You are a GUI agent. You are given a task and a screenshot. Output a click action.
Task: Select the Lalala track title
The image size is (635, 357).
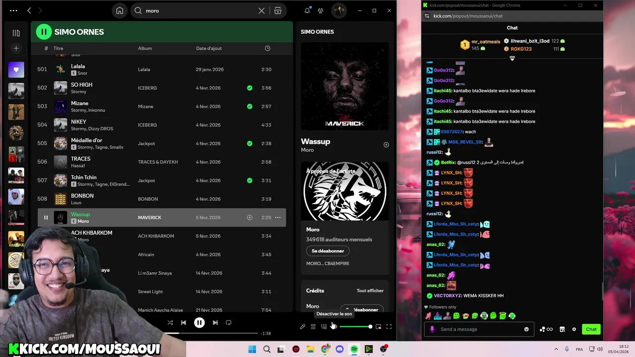tap(78, 66)
